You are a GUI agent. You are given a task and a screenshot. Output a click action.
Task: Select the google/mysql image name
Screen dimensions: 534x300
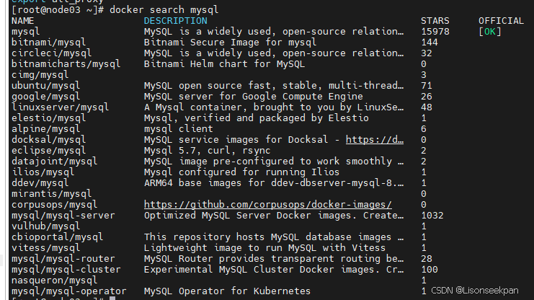click(x=45, y=97)
